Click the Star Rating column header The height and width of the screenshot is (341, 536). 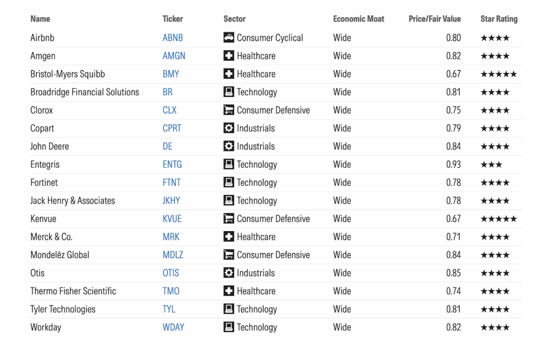(x=498, y=19)
